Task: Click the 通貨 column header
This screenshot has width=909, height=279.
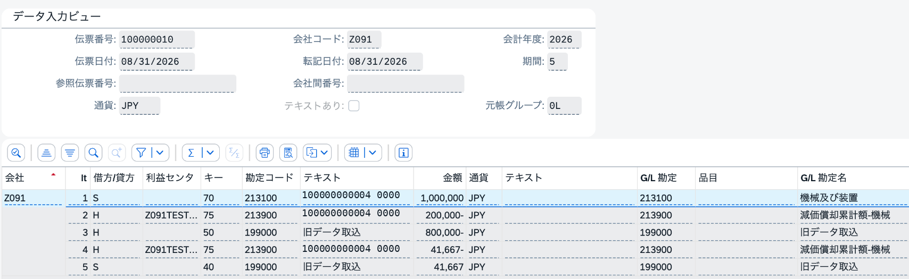Action: tap(484, 178)
